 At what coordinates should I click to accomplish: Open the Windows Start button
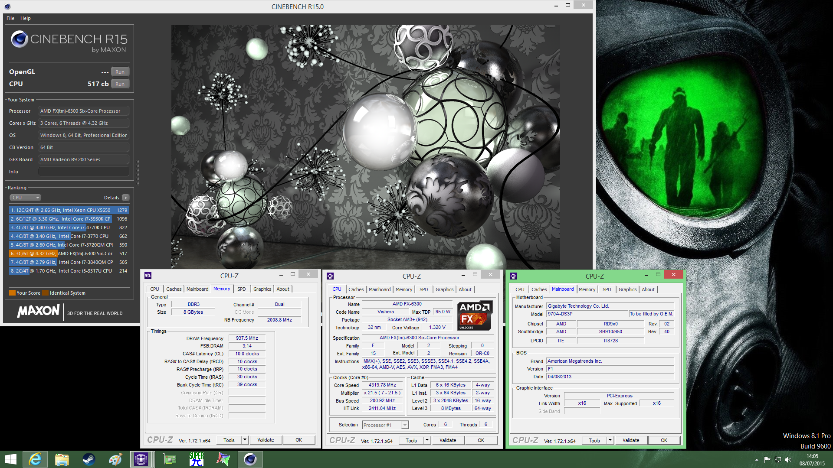(10, 459)
